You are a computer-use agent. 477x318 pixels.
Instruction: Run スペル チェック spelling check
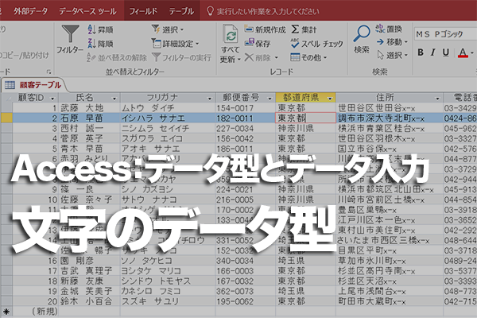pos(316,44)
